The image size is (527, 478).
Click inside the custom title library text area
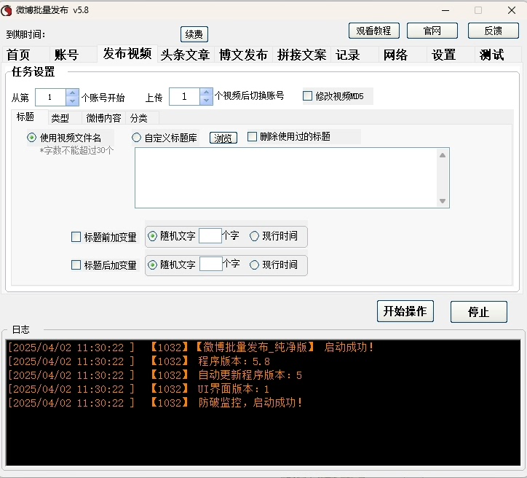pos(285,178)
